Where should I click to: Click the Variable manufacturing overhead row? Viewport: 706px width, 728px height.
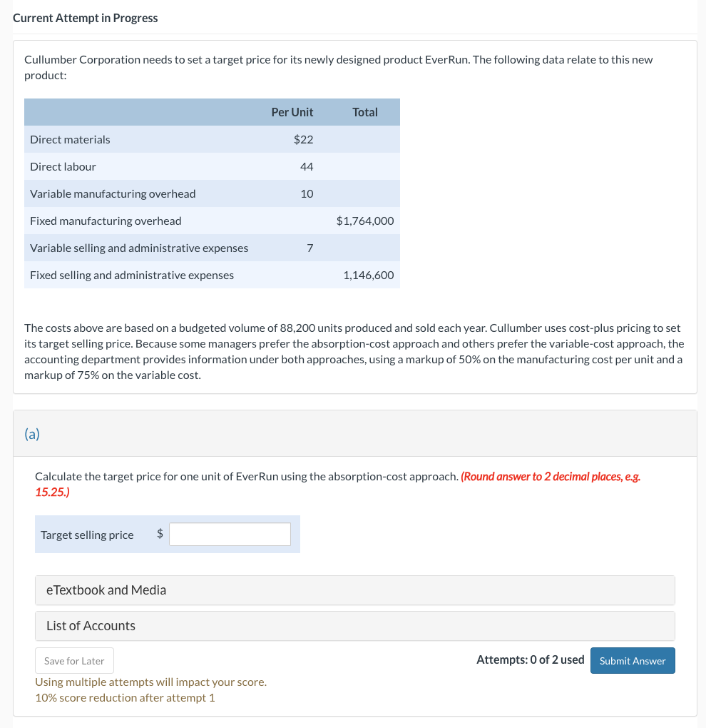[113, 193]
